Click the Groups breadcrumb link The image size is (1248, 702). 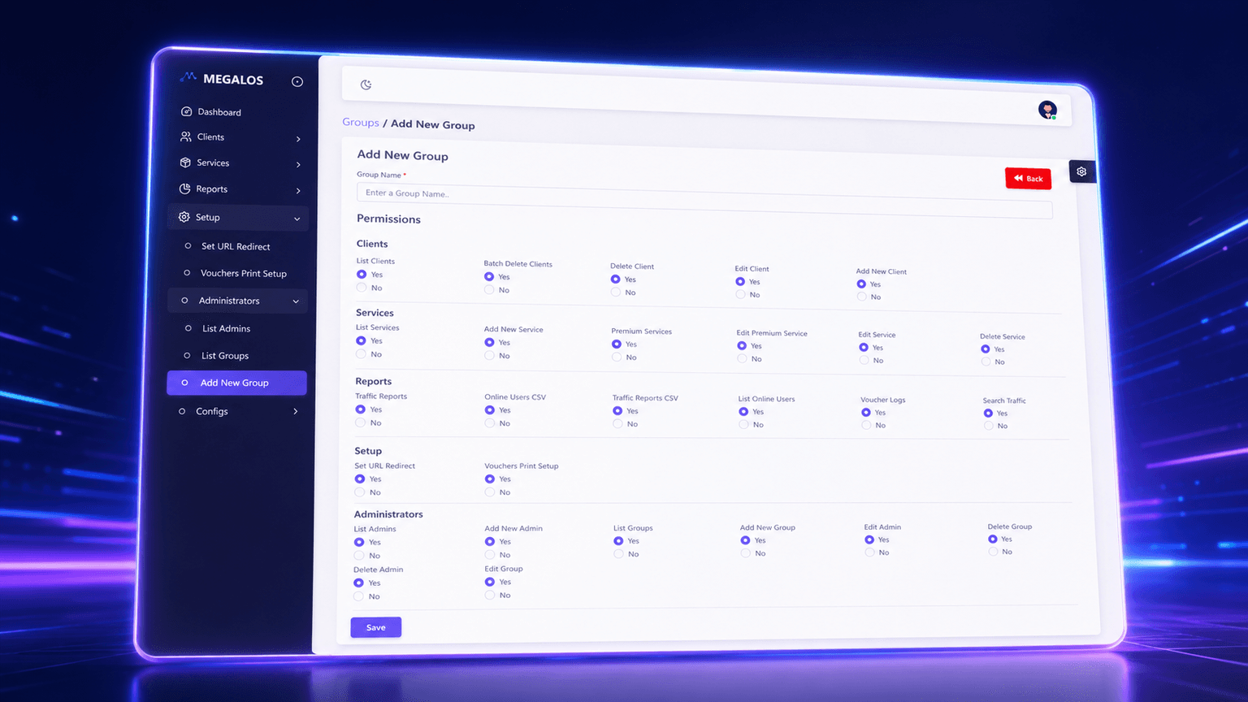(361, 123)
